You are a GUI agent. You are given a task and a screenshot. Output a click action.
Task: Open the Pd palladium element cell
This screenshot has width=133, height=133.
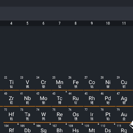point(108,99)
